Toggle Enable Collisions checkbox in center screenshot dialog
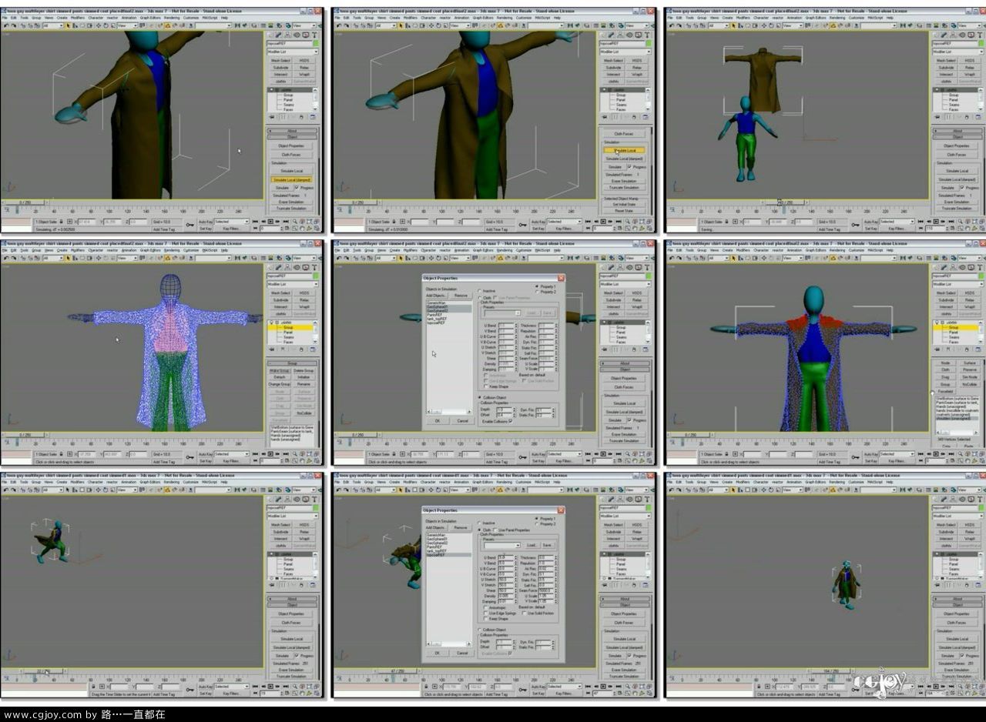 (x=510, y=421)
